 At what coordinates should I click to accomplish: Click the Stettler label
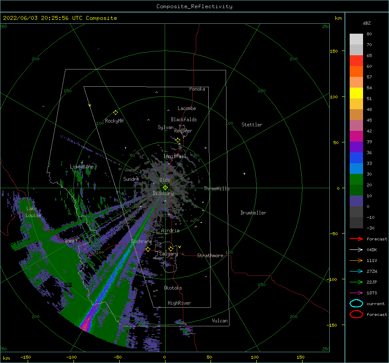tap(252, 125)
